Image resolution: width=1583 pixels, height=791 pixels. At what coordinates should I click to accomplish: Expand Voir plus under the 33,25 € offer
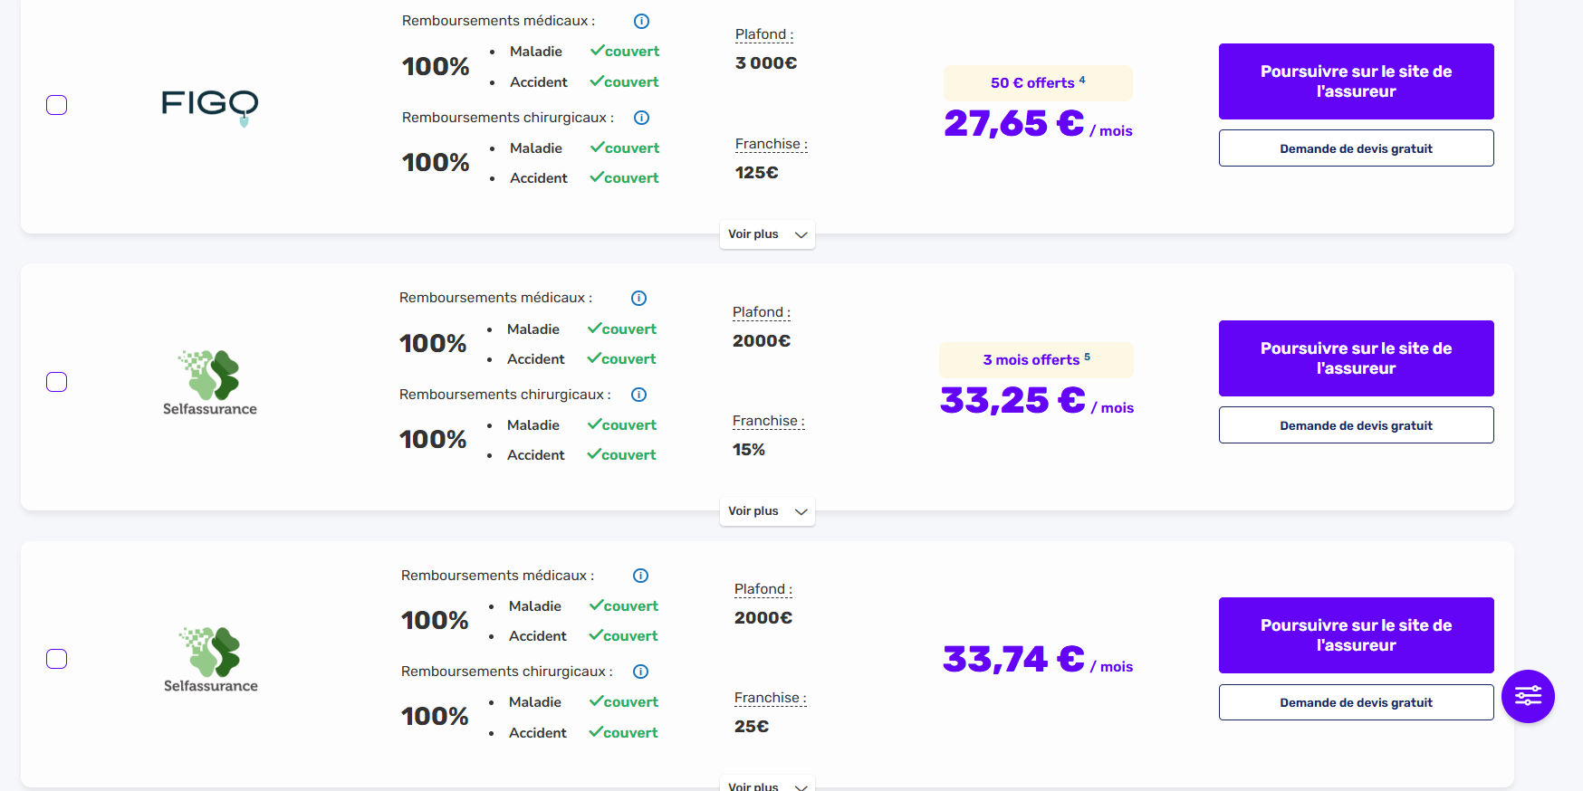766,511
